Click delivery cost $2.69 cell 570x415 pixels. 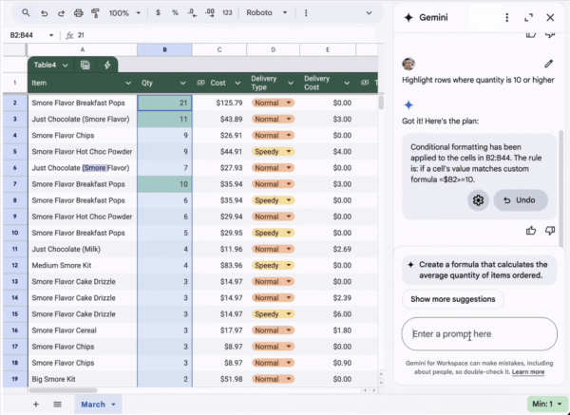(328, 249)
